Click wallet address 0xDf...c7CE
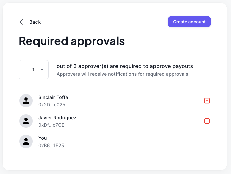 [x=51, y=125]
